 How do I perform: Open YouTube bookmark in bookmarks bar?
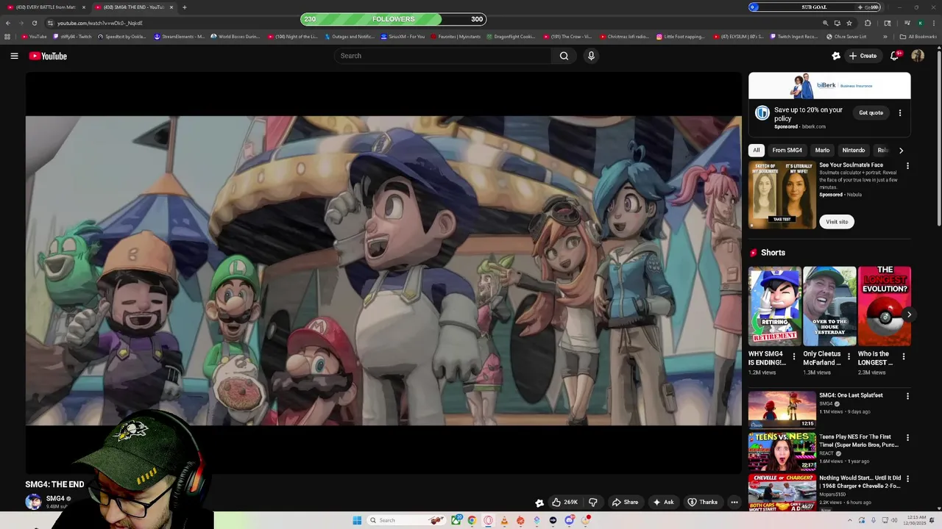click(34, 36)
